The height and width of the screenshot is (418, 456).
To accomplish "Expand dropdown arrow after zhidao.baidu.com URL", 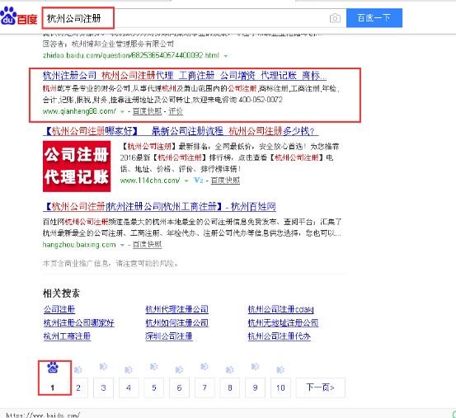I will click(x=226, y=56).
